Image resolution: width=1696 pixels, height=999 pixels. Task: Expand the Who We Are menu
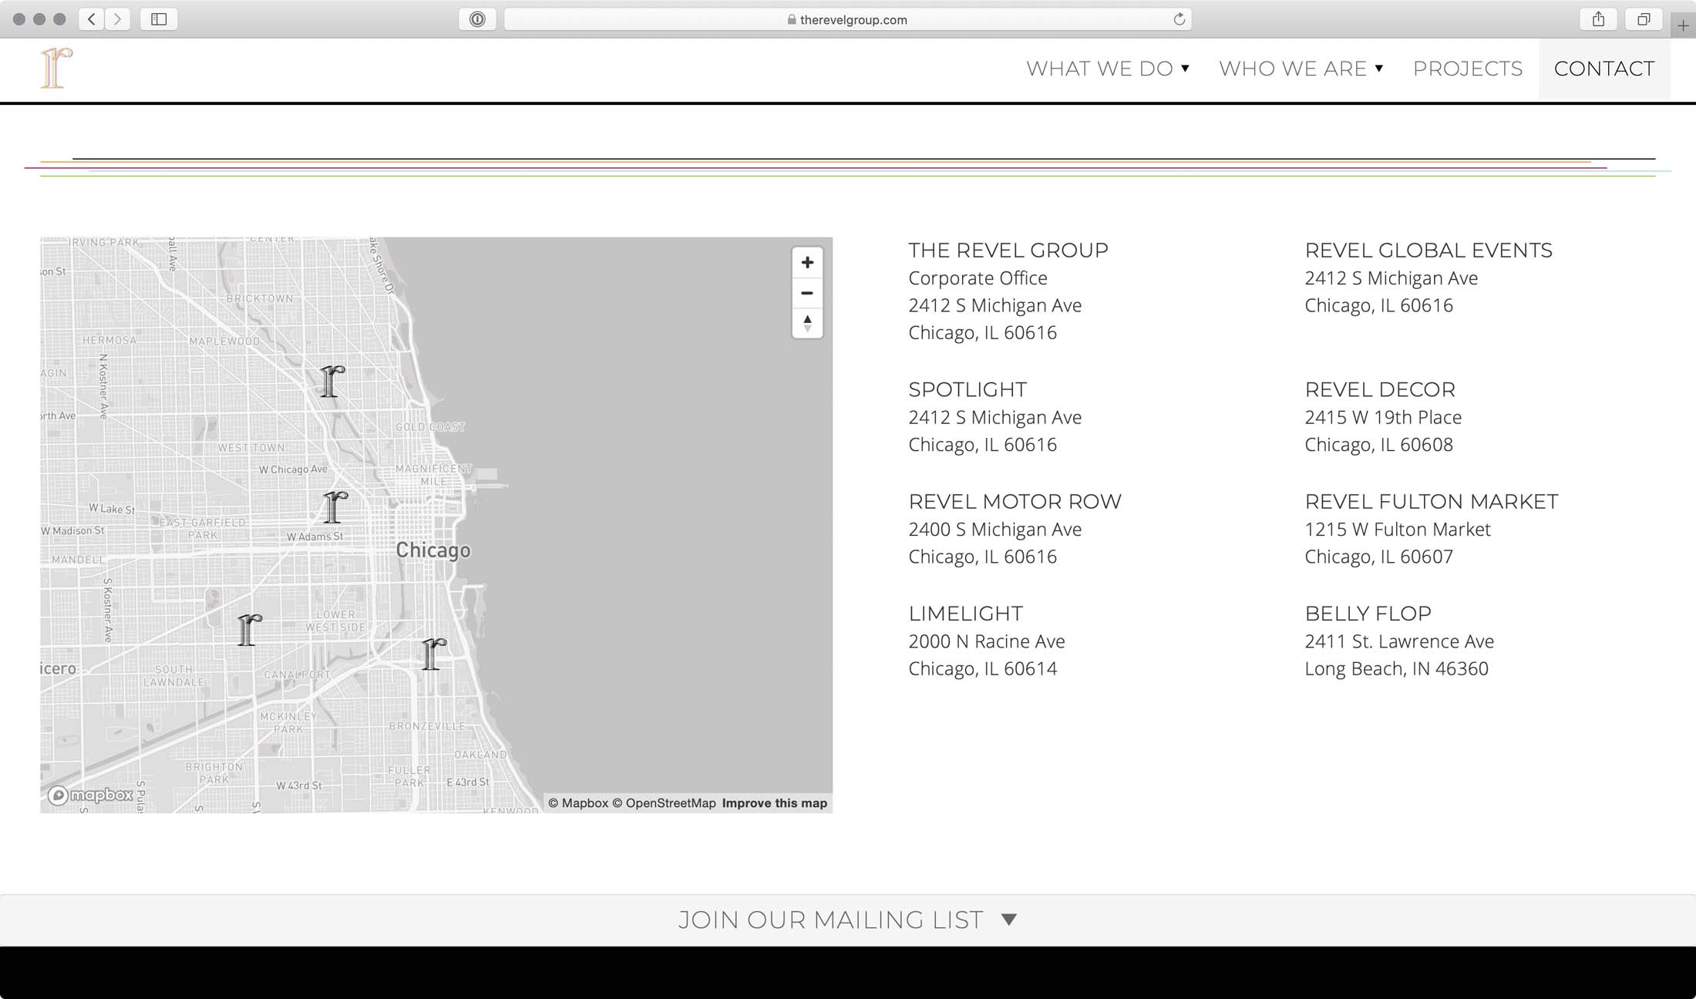(x=1301, y=69)
